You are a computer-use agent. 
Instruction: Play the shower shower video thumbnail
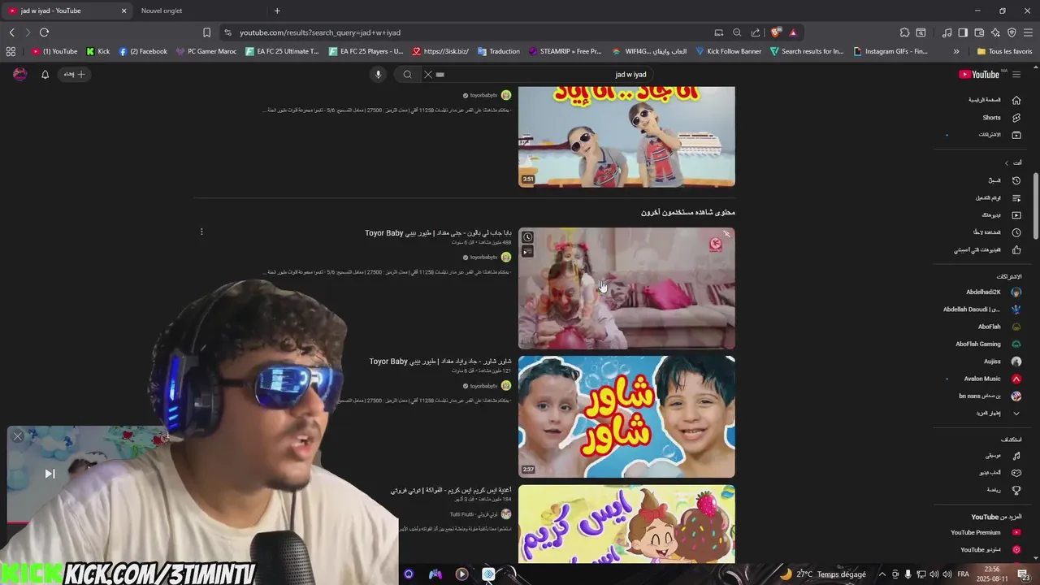(626, 417)
